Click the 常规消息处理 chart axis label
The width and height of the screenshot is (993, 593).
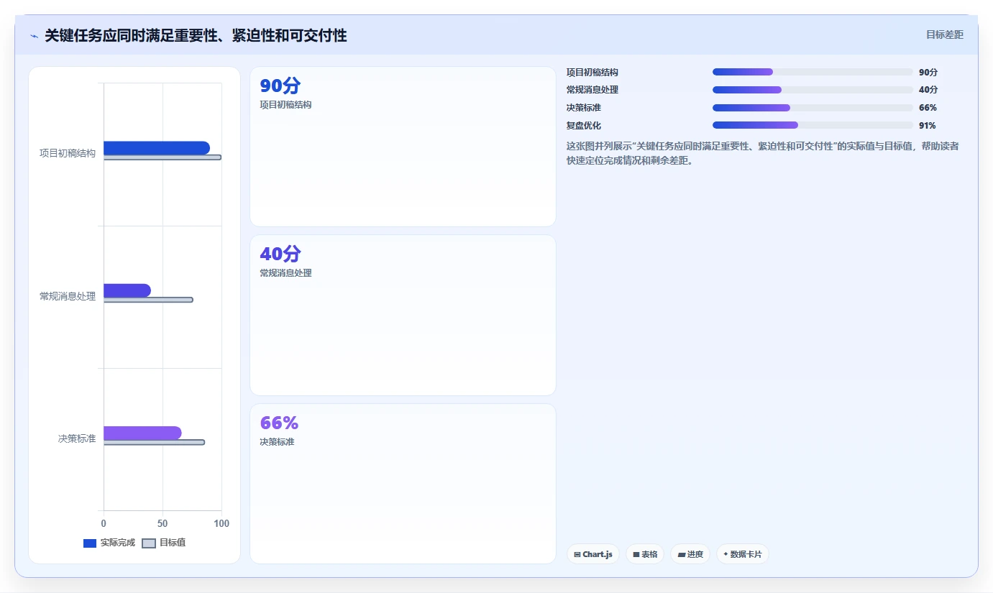click(68, 296)
